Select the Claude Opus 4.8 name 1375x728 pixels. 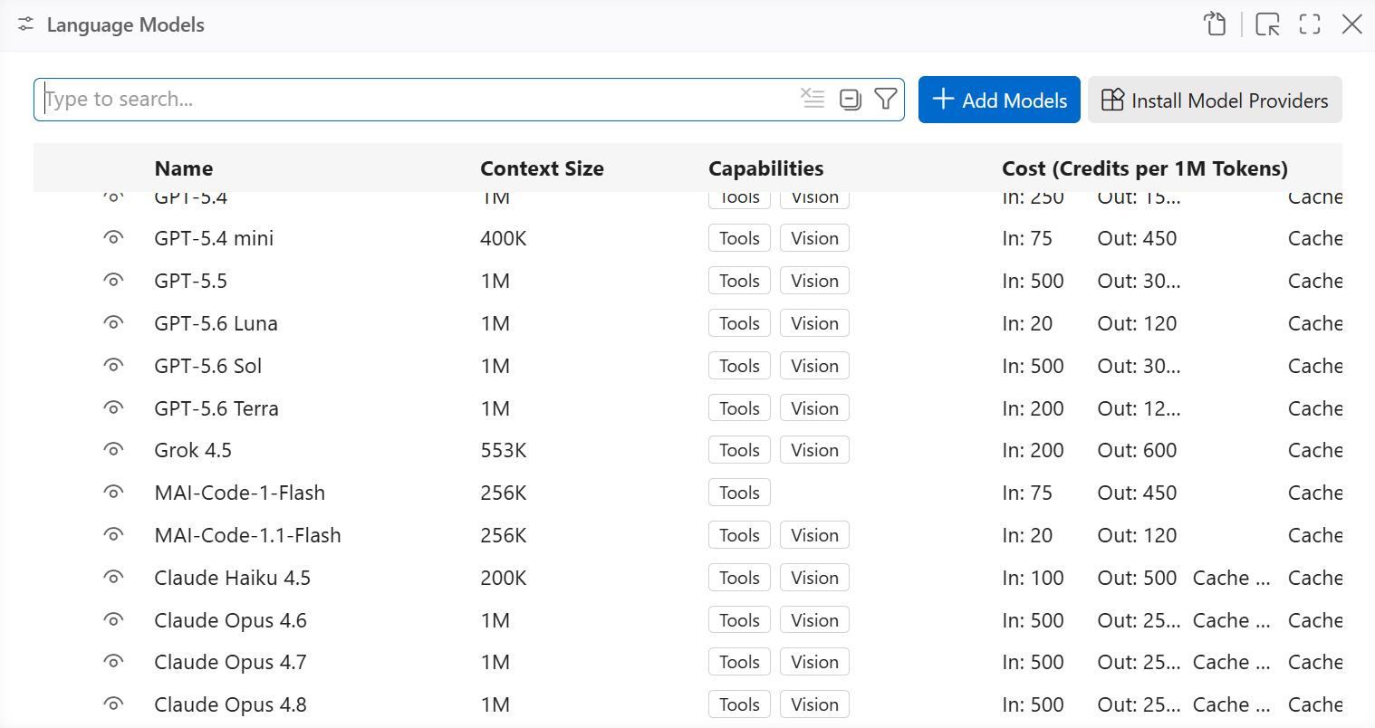click(231, 704)
